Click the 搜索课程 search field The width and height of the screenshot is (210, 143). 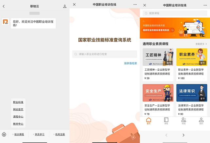[x=175, y=13]
